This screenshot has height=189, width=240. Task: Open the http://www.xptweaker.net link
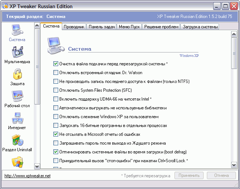click(x=27, y=176)
